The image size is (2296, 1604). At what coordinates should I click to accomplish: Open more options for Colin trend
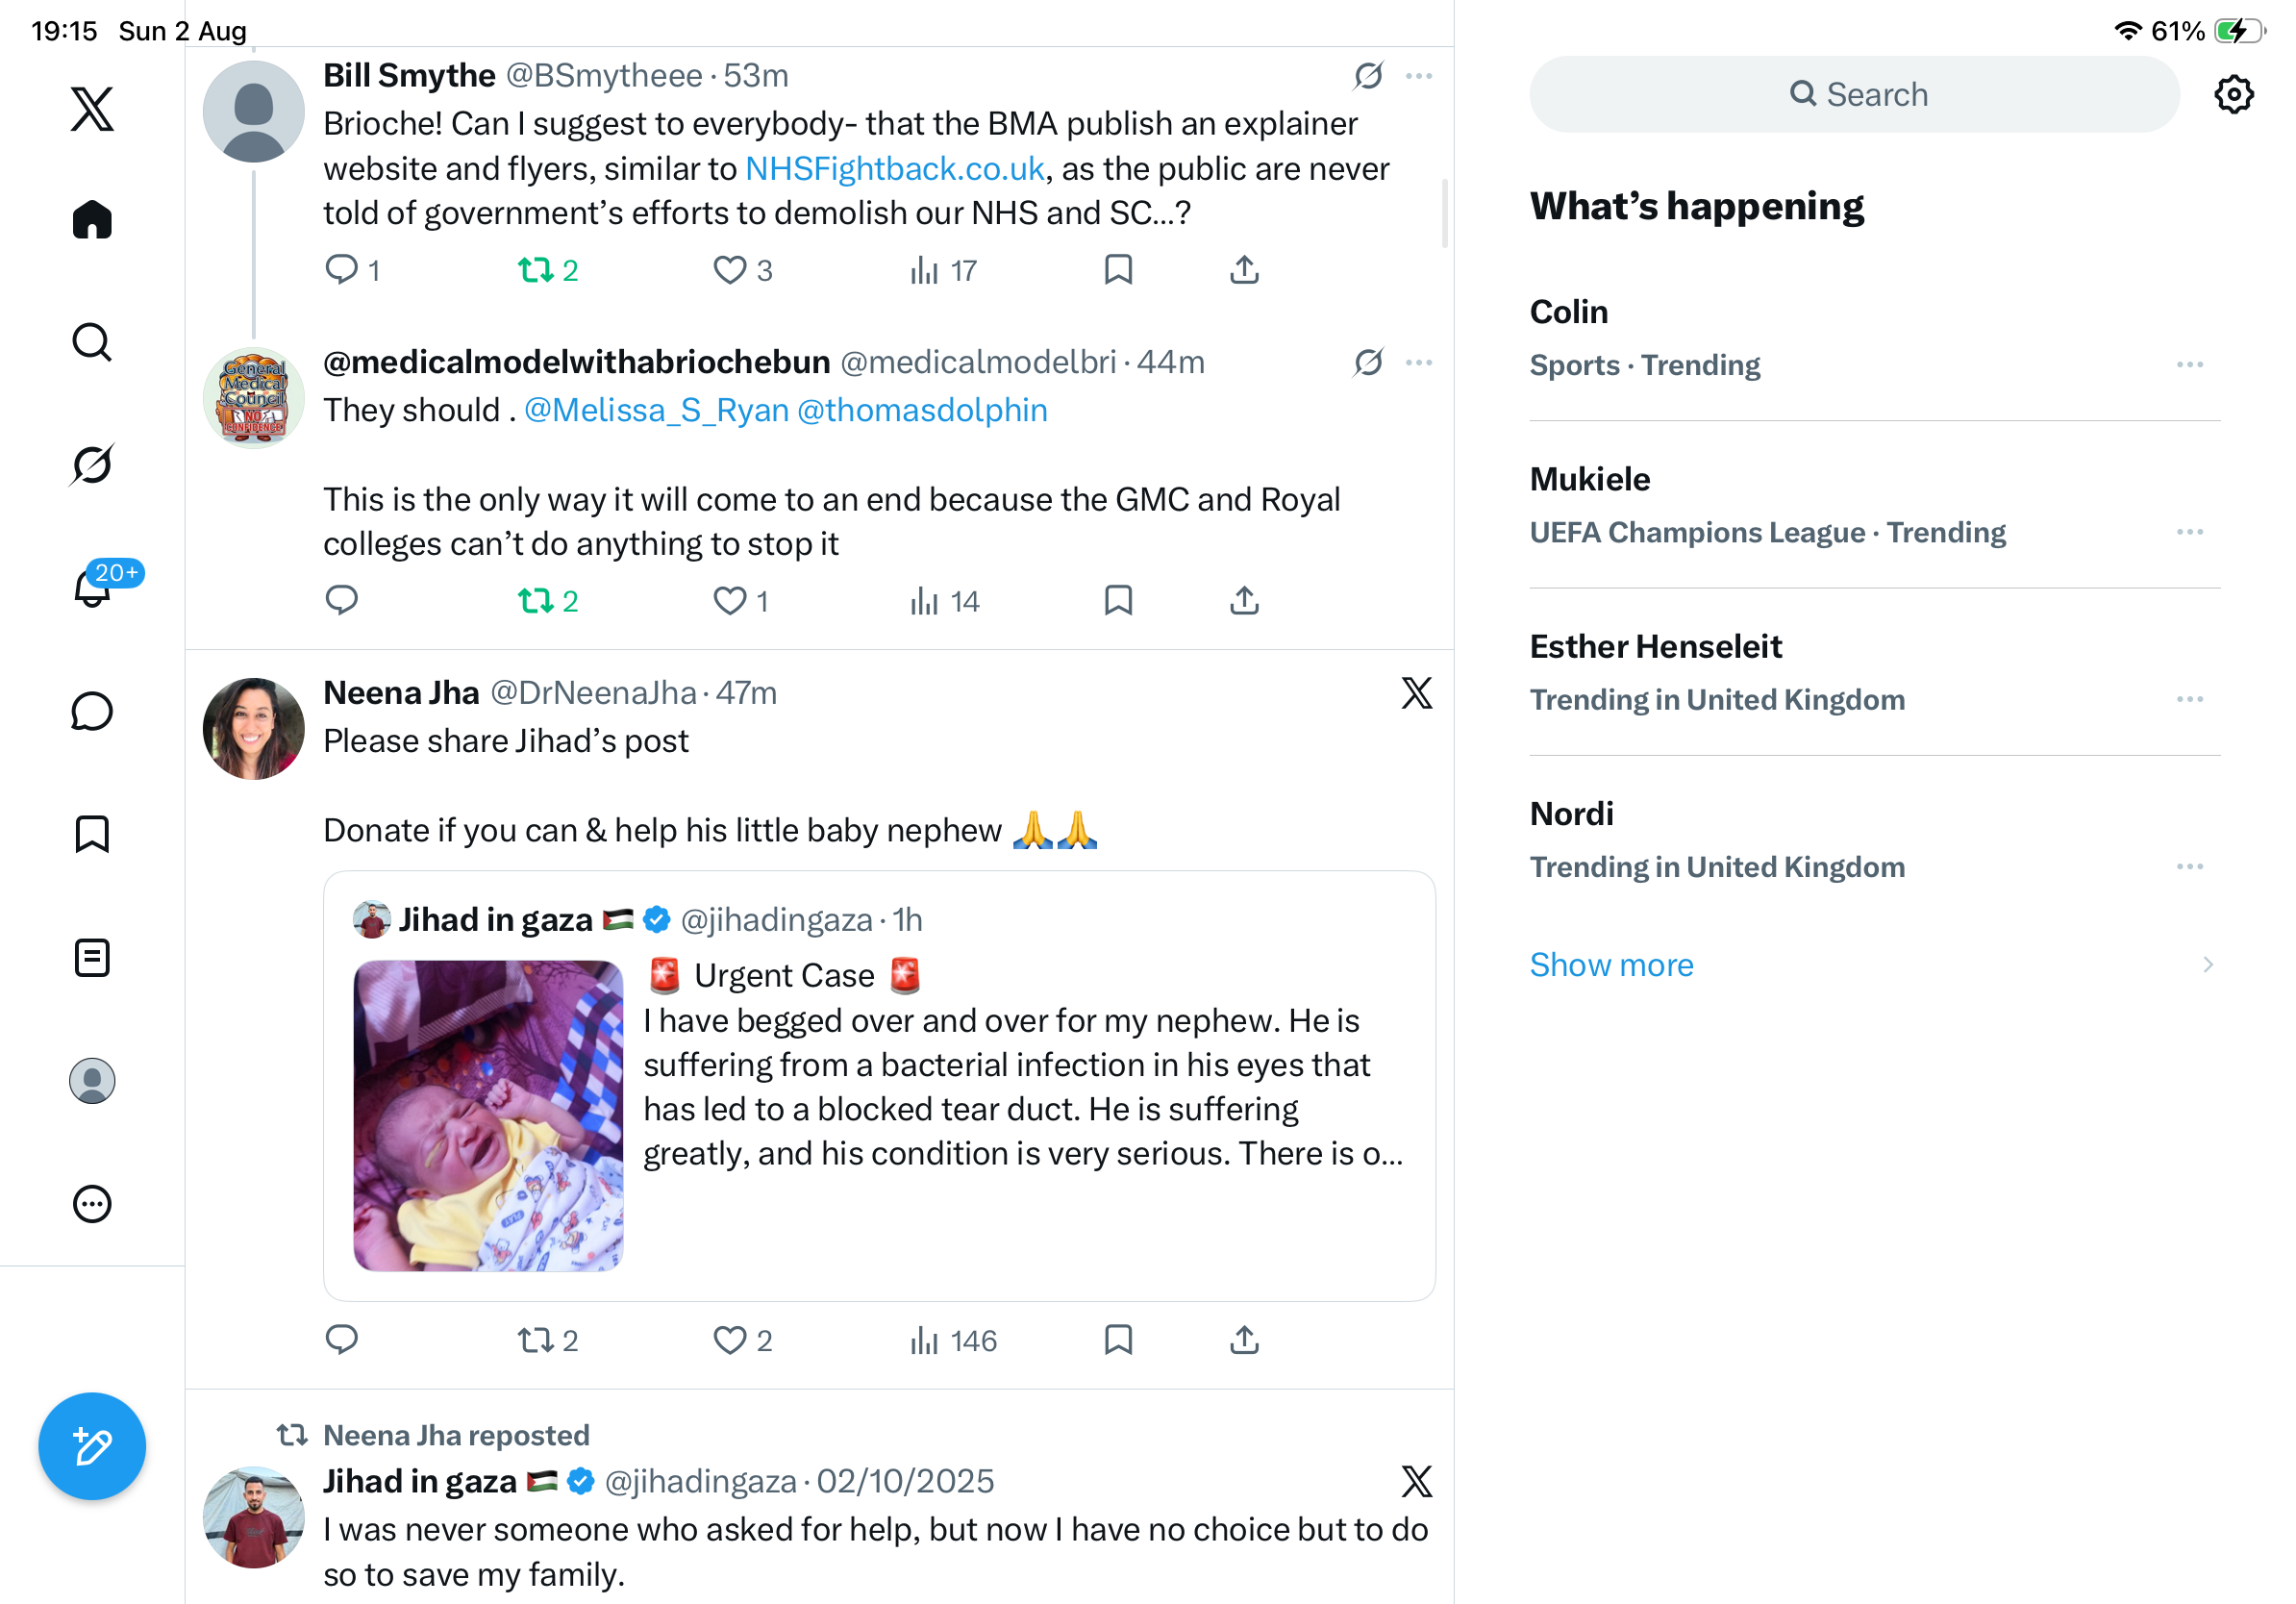coord(2190,365)
